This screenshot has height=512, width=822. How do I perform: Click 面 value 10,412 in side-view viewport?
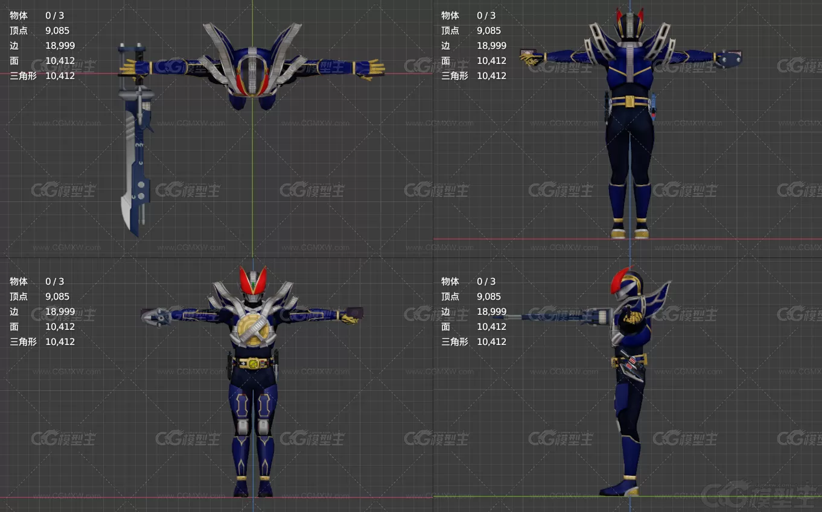coord(491,326)
